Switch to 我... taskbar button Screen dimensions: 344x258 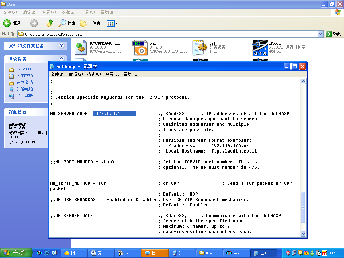(x=182, y=253)
